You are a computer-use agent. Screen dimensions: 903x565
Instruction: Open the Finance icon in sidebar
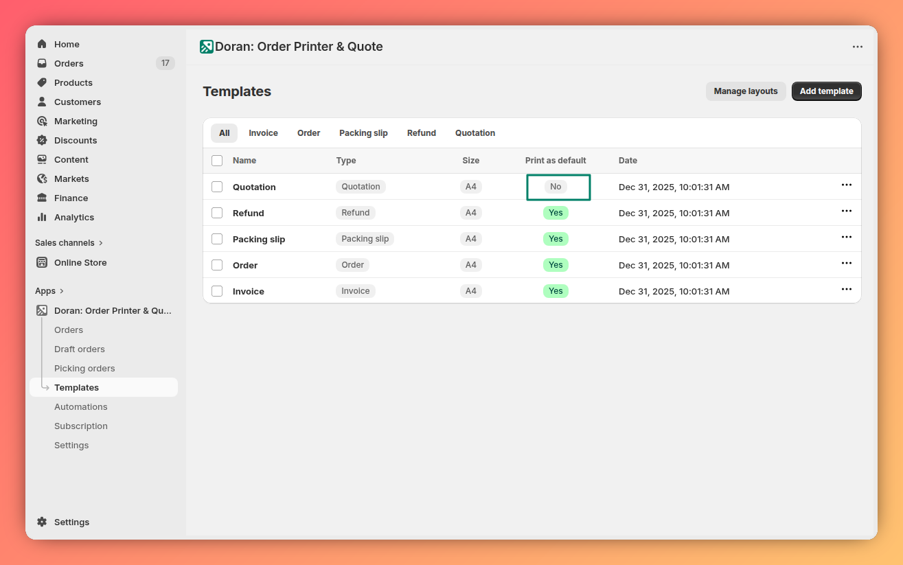click(x=42, y=198)
